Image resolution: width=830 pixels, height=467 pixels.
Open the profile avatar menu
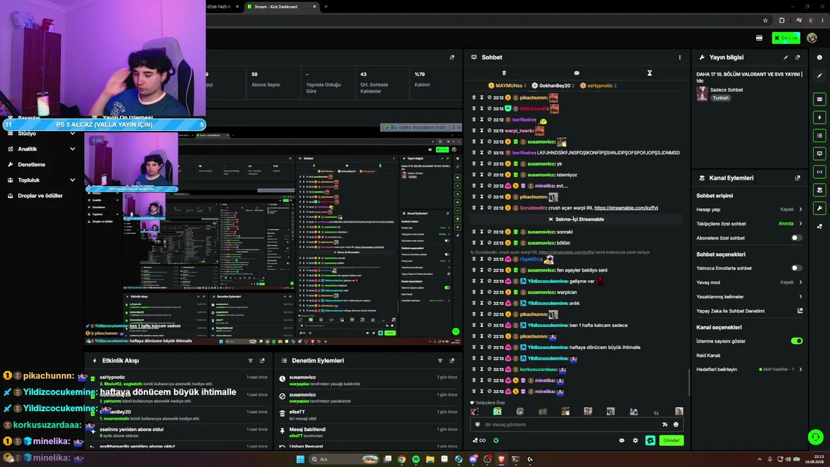click(812, 38)
